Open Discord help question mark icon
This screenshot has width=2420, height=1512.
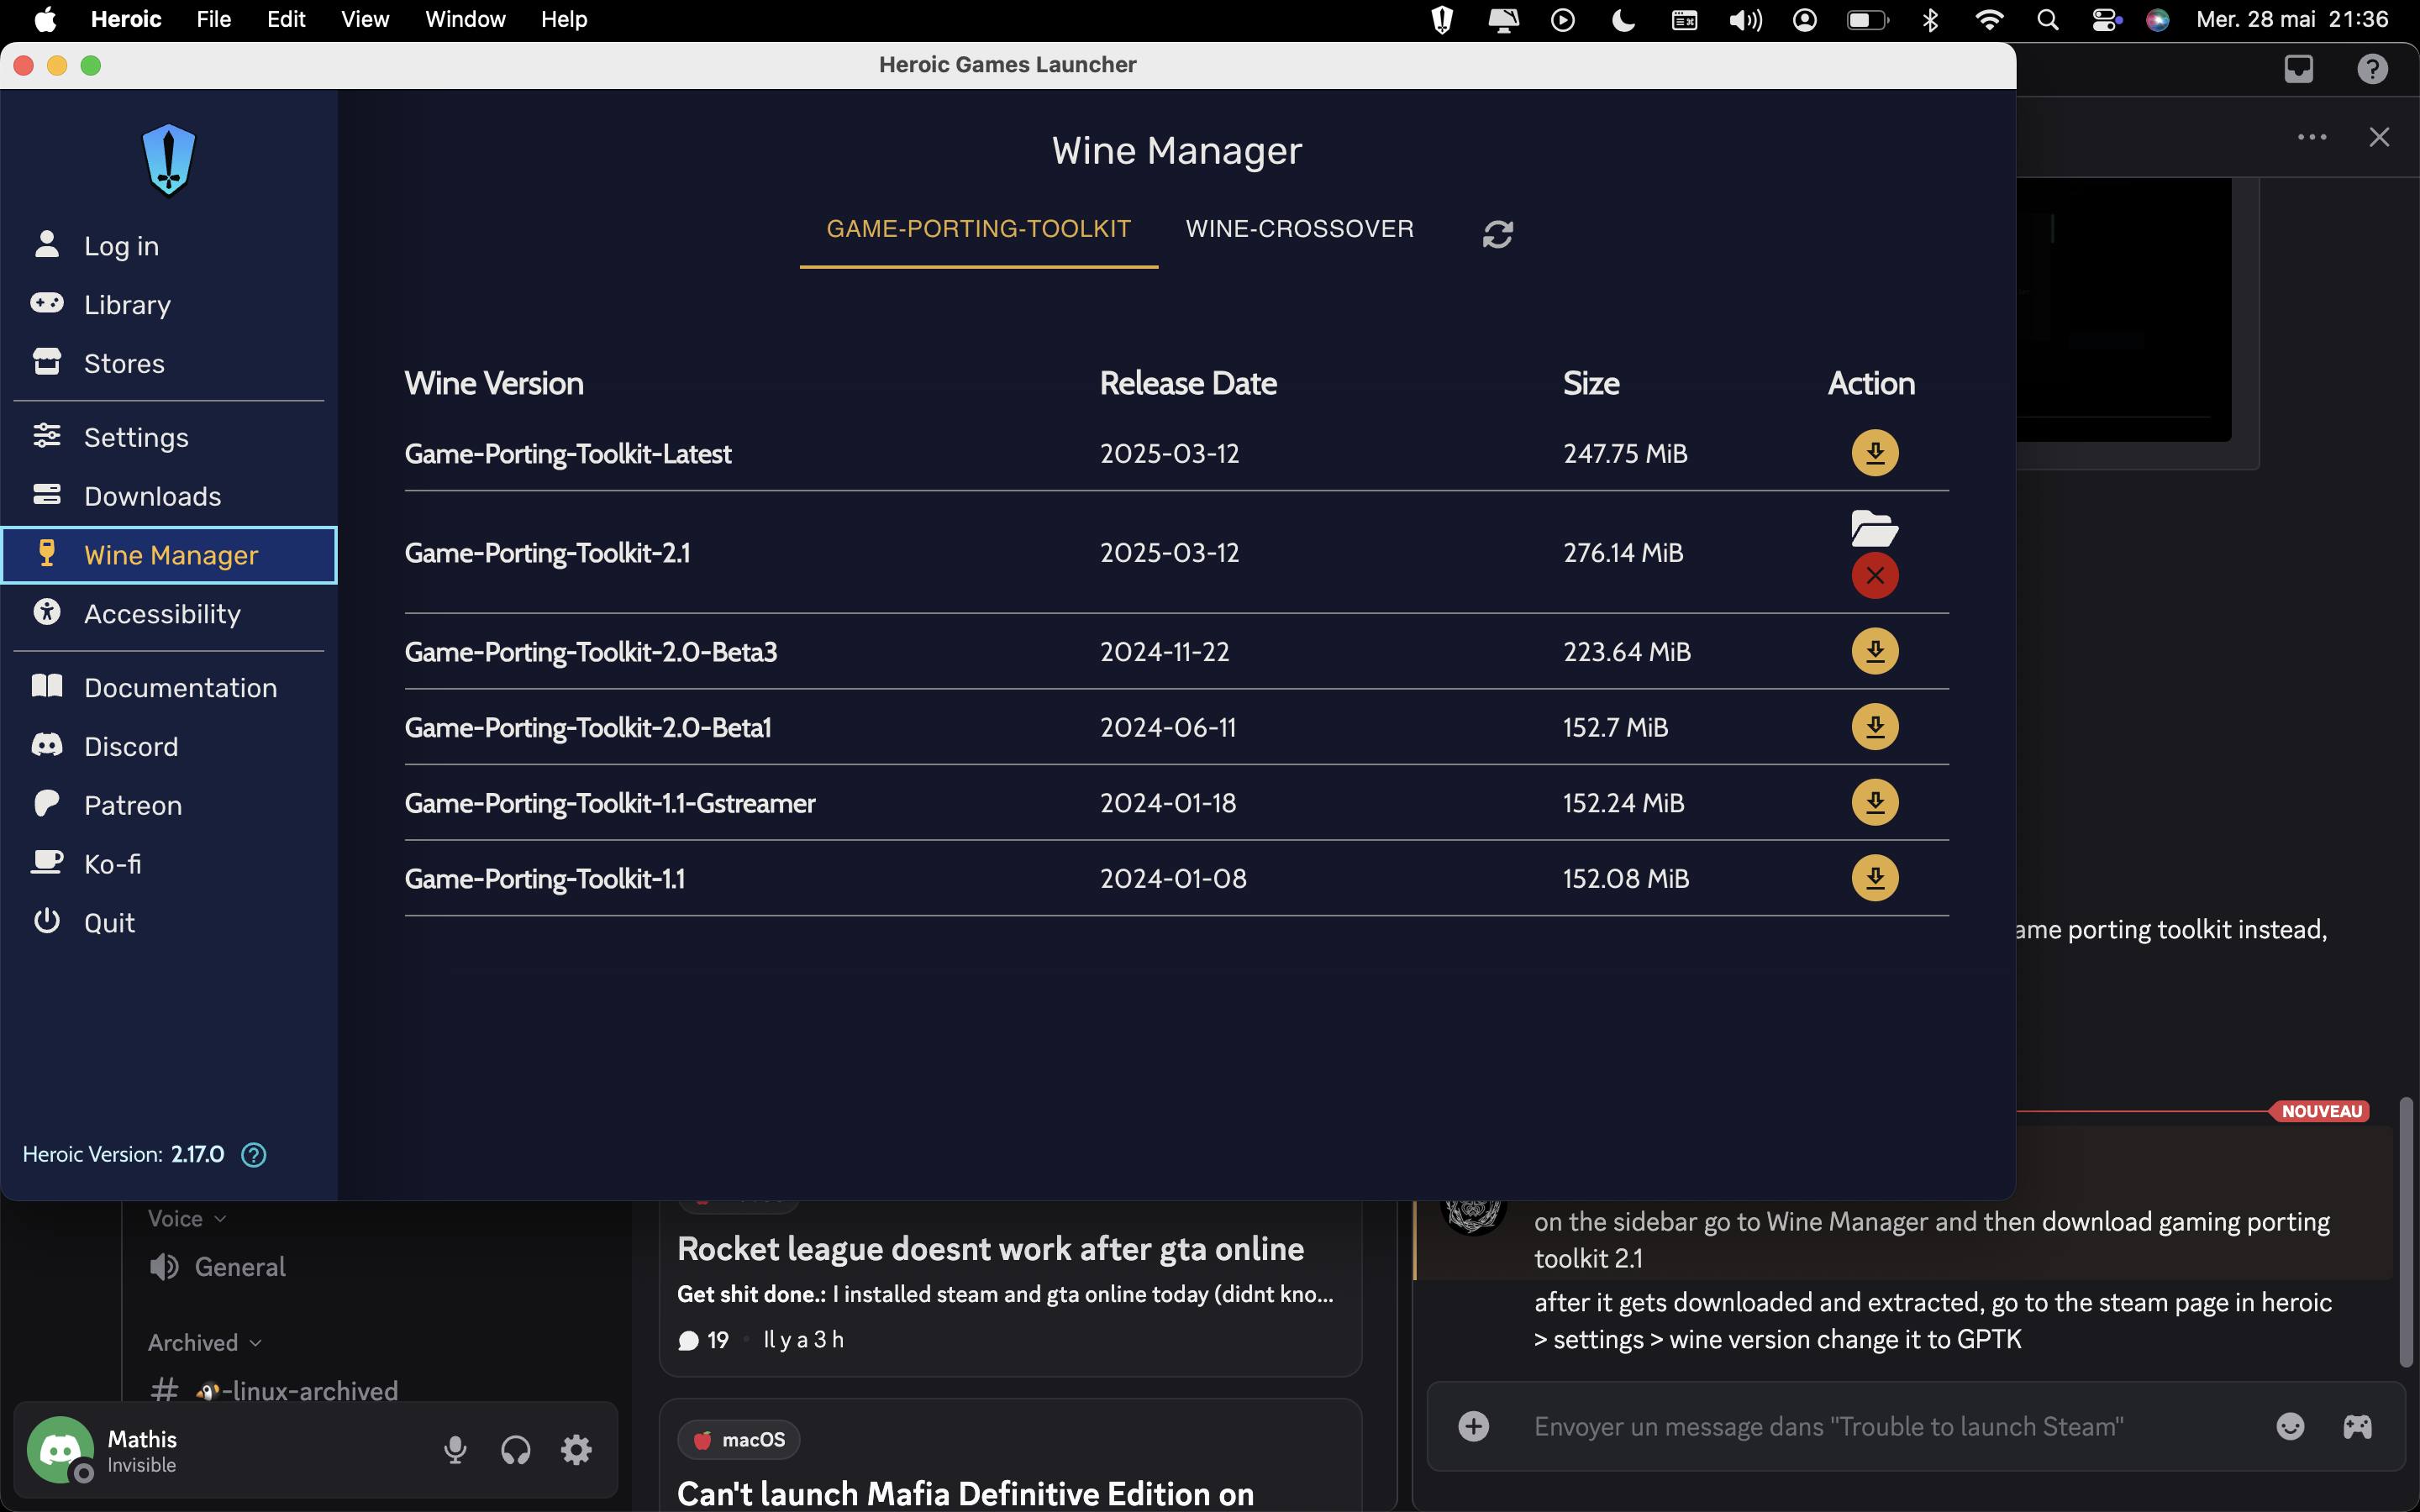coord(2372,68)
